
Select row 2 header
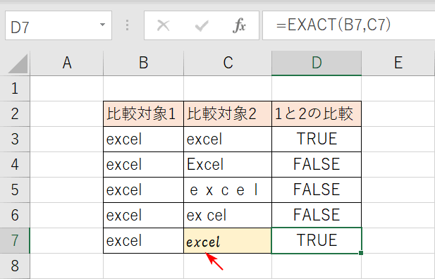click(15, 114)
